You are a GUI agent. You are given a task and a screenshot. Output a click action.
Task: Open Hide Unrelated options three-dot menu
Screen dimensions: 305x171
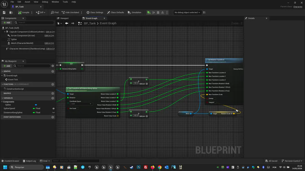[x=81, y=13]
